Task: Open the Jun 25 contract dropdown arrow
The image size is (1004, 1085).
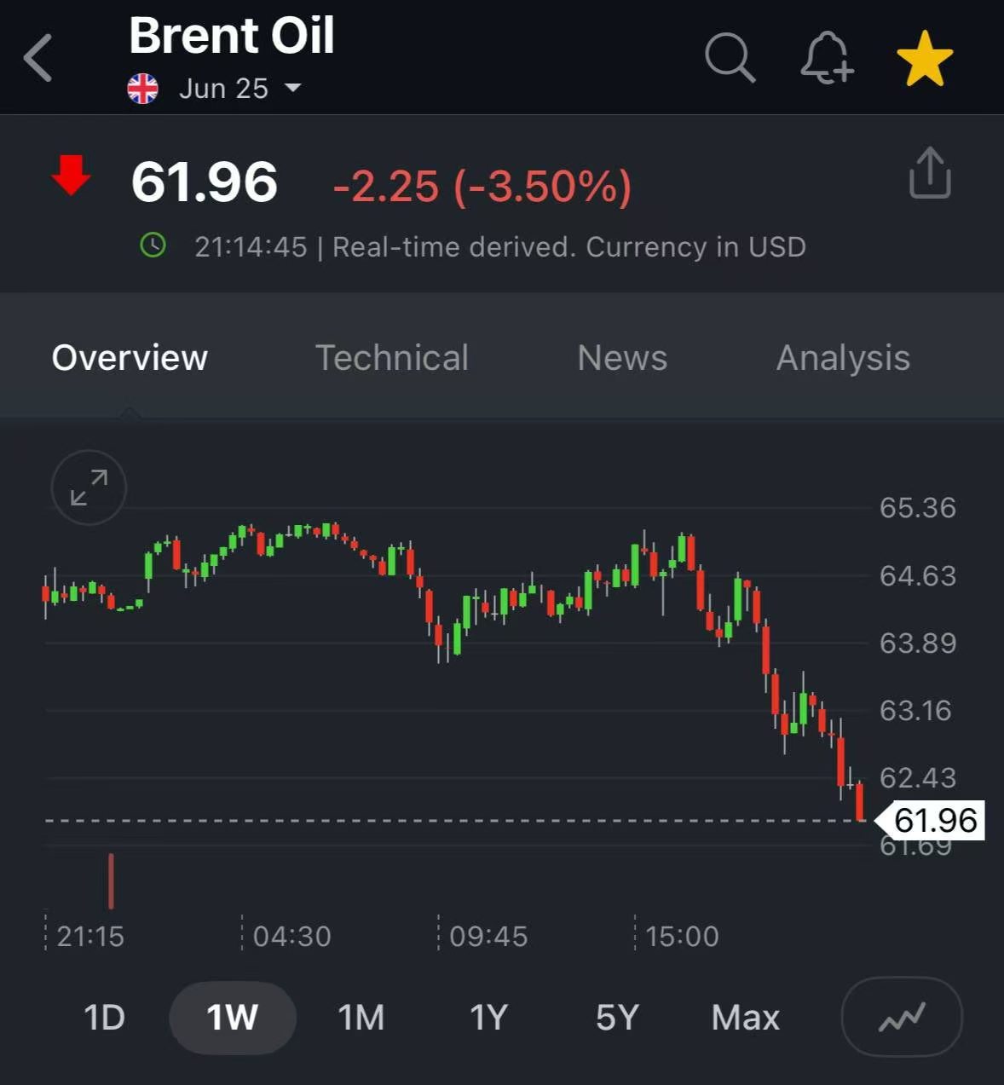Action: (292, 88)
